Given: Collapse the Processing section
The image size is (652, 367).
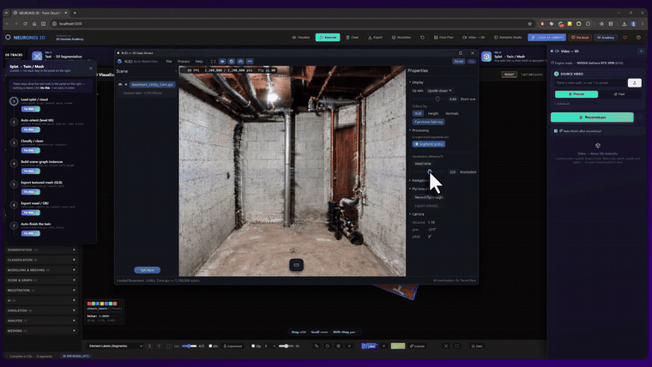Looking at the screenshot, I should coord(419,130).
